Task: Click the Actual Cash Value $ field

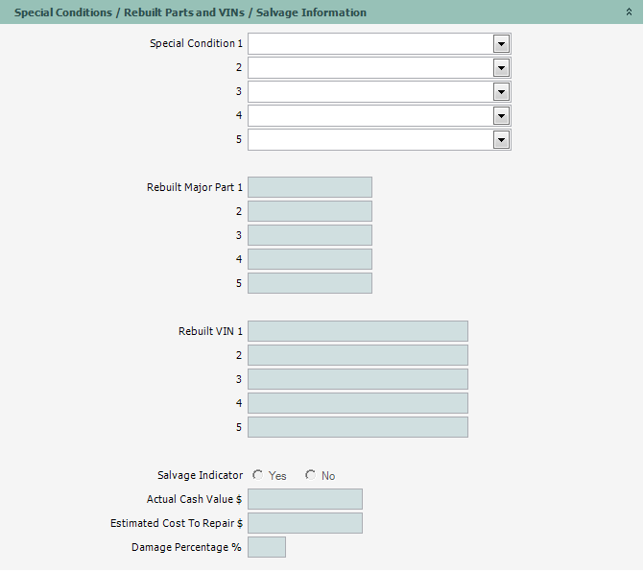Action: [305, 499]
